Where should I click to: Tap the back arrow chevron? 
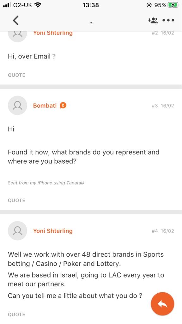pos(15,20)
